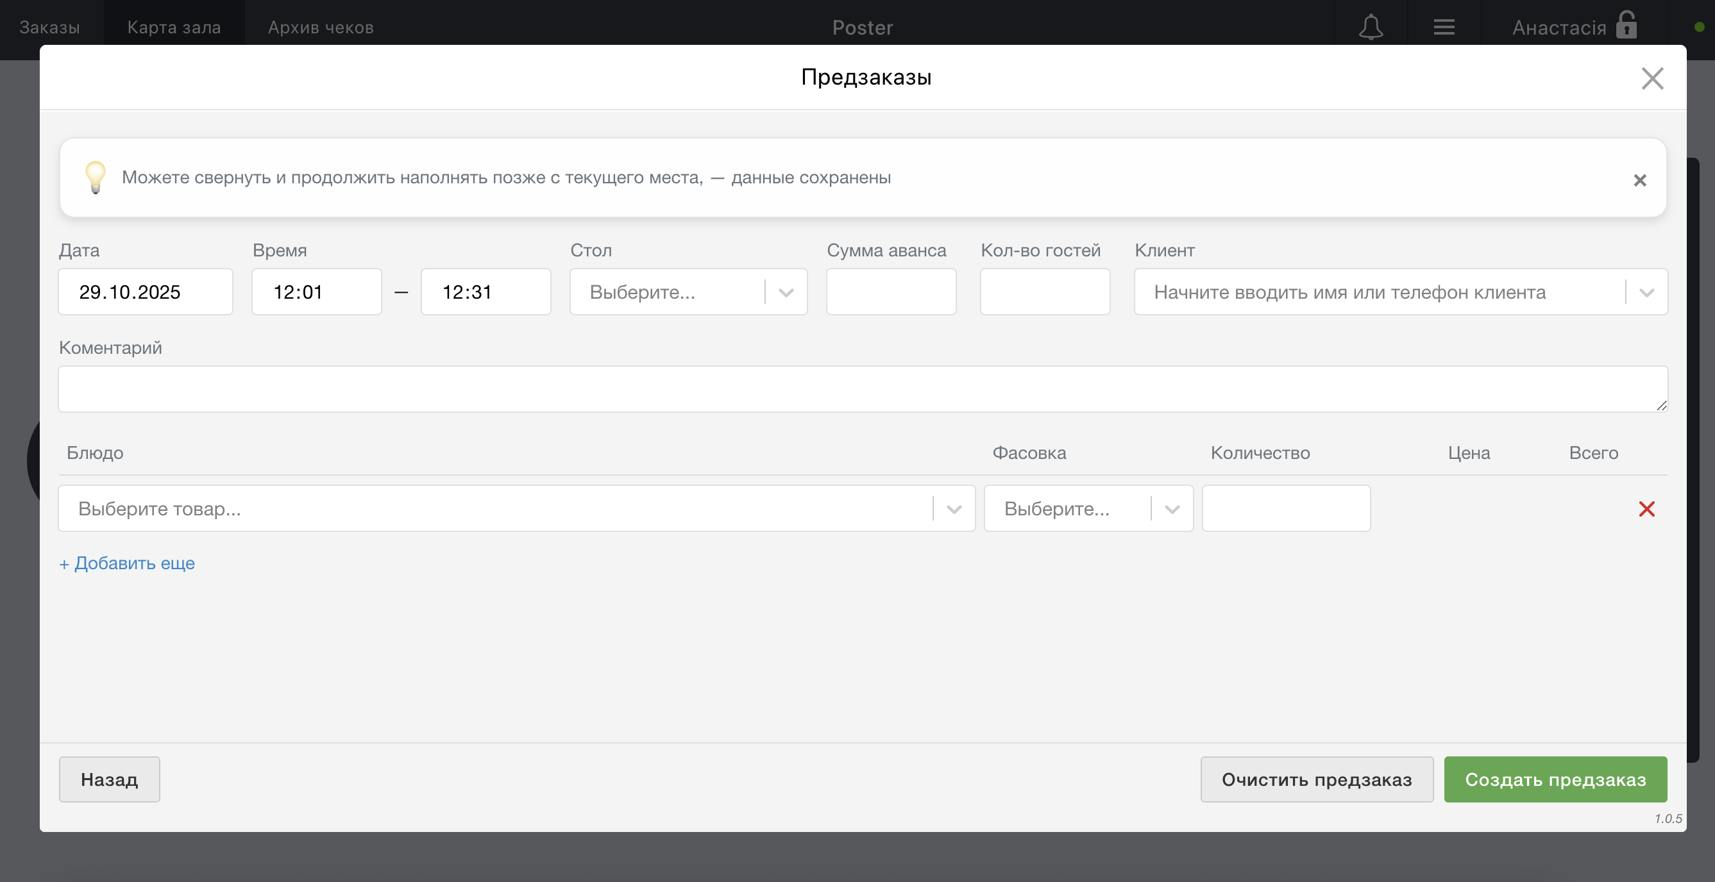The height and width of the screenshot is (882, 1715).
Task: Expand the Стол dropdown
Action: [x=786, y=292]
